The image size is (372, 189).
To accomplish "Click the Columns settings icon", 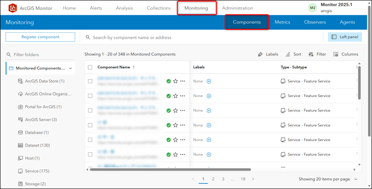I will click(336, 54).
